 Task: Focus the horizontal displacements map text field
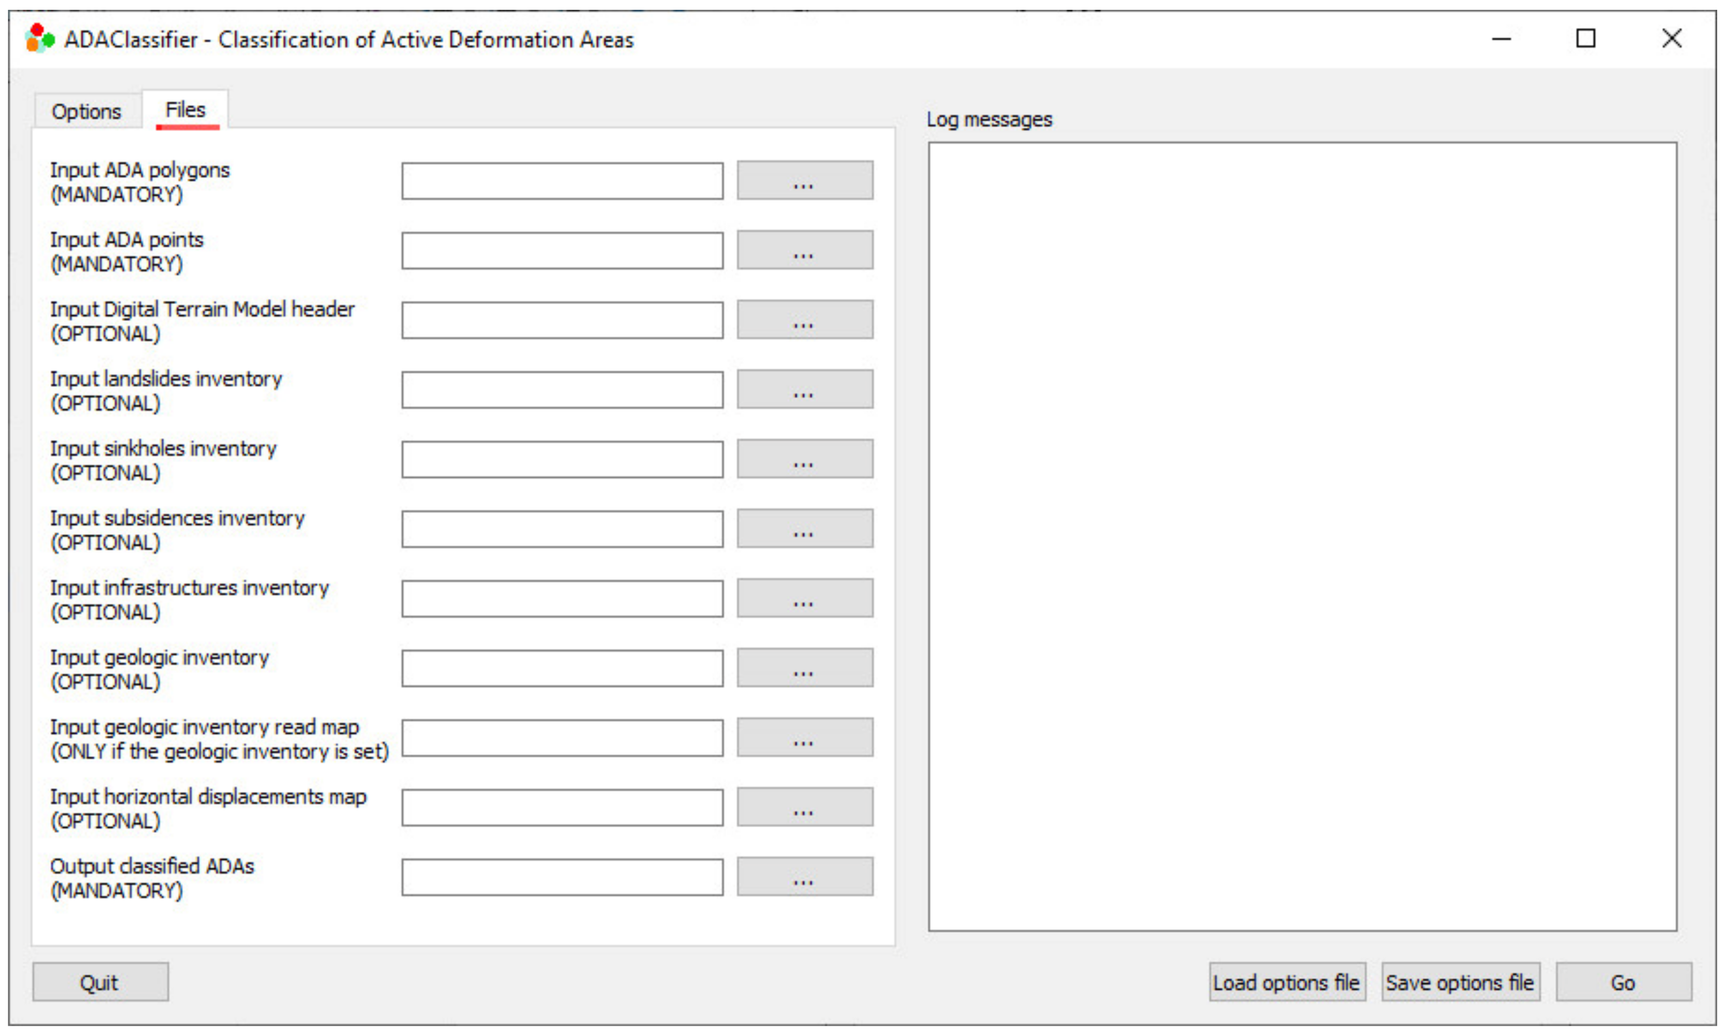562,808
